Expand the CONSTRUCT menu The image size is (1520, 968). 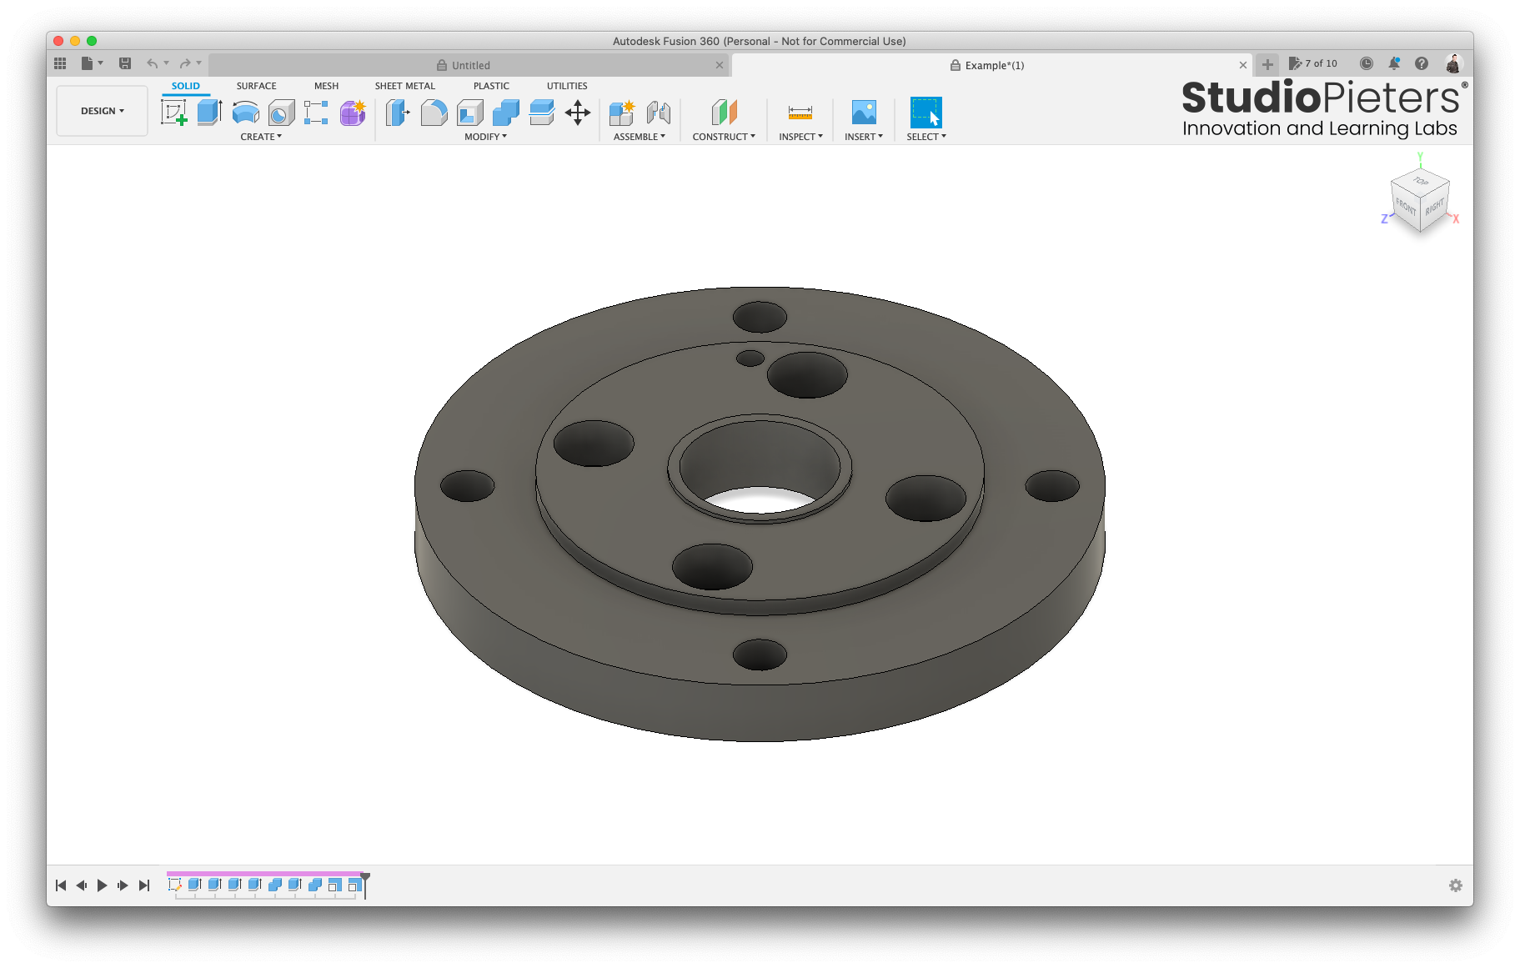tap(724, 137)
